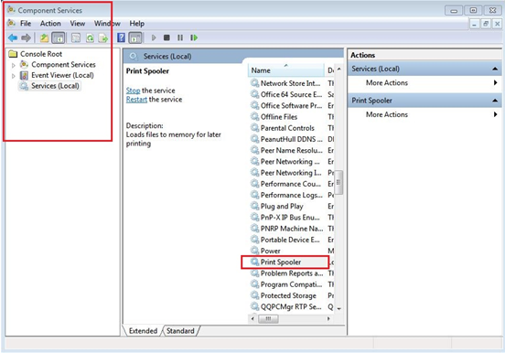Viewport: 505px width, 353px height.
Task: Select the Print Spooler service row
Action: tap(285, 262)
